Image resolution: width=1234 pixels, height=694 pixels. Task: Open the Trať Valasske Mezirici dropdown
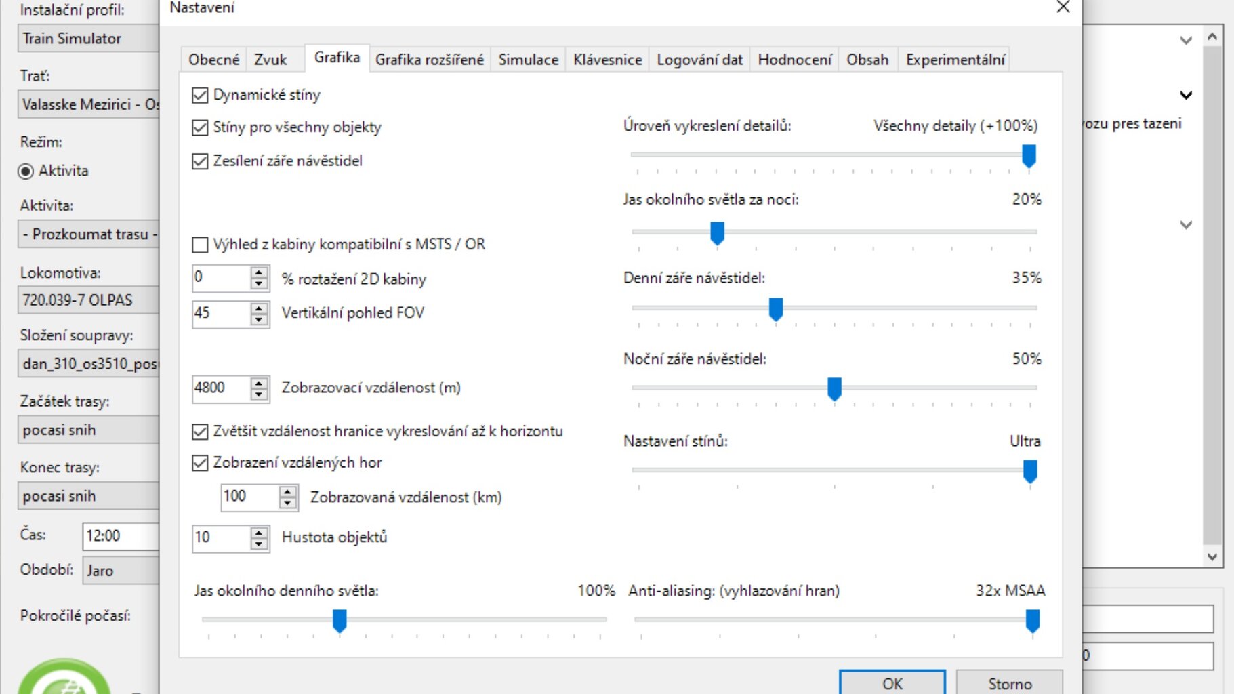point(88,104)
